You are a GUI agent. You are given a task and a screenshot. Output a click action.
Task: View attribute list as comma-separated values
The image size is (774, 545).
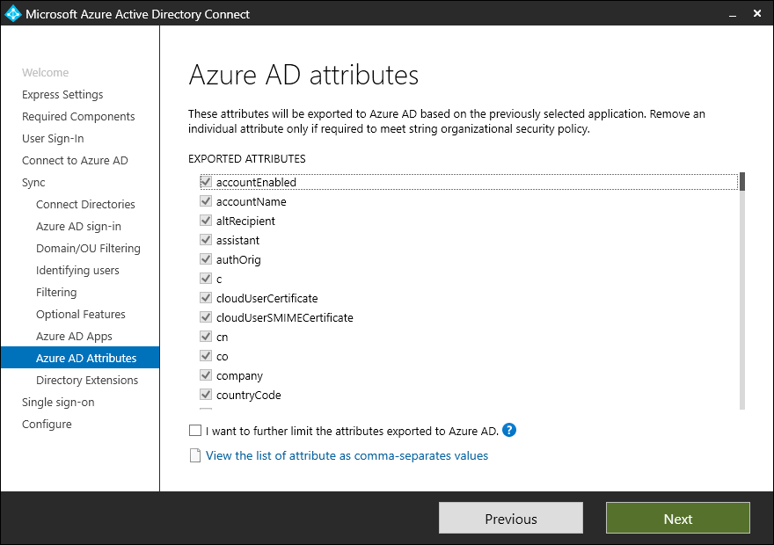coord(347,456)
